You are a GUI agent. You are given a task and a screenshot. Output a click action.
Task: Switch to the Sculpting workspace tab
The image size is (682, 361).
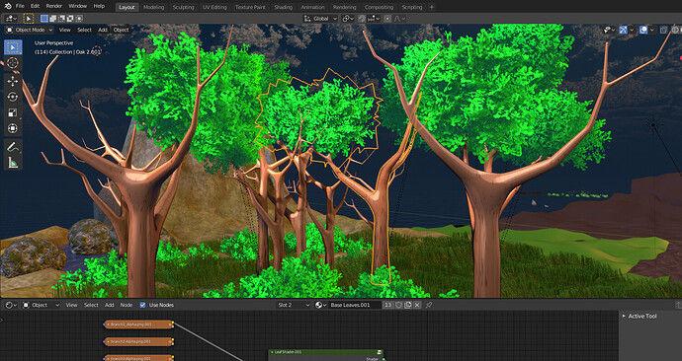pyautogui.click(x=183, y=7)
